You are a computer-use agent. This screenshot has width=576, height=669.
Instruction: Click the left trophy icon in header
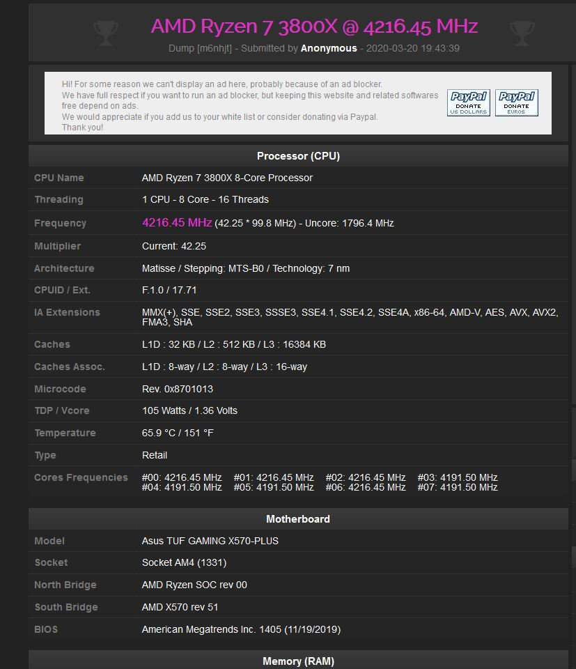click(105, 33)
